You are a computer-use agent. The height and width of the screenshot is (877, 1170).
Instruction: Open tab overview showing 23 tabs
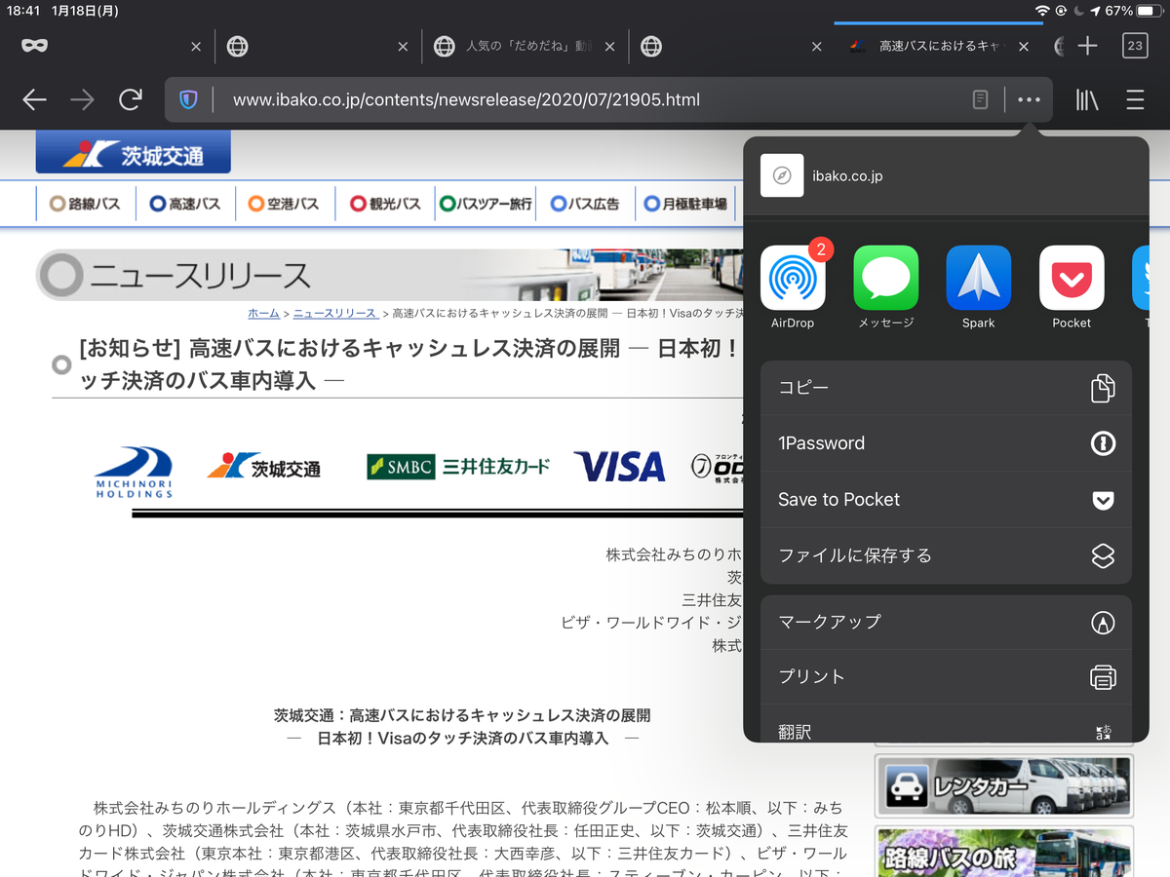[x=1135, y=46]
